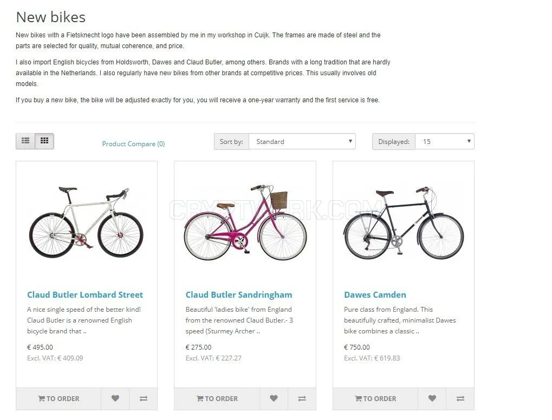Image resolution: width=552 pixels, height=420 pixels.
Task: Compare Dawes Camden arrows icon
Action: click(x=460, y=398)
